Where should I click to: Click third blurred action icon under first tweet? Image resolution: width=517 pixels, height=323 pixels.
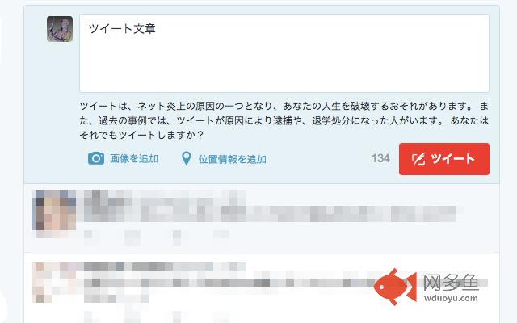(177, 237)
